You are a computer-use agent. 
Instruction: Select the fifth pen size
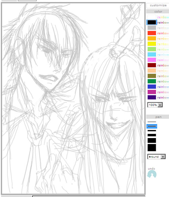pos(152,140)
